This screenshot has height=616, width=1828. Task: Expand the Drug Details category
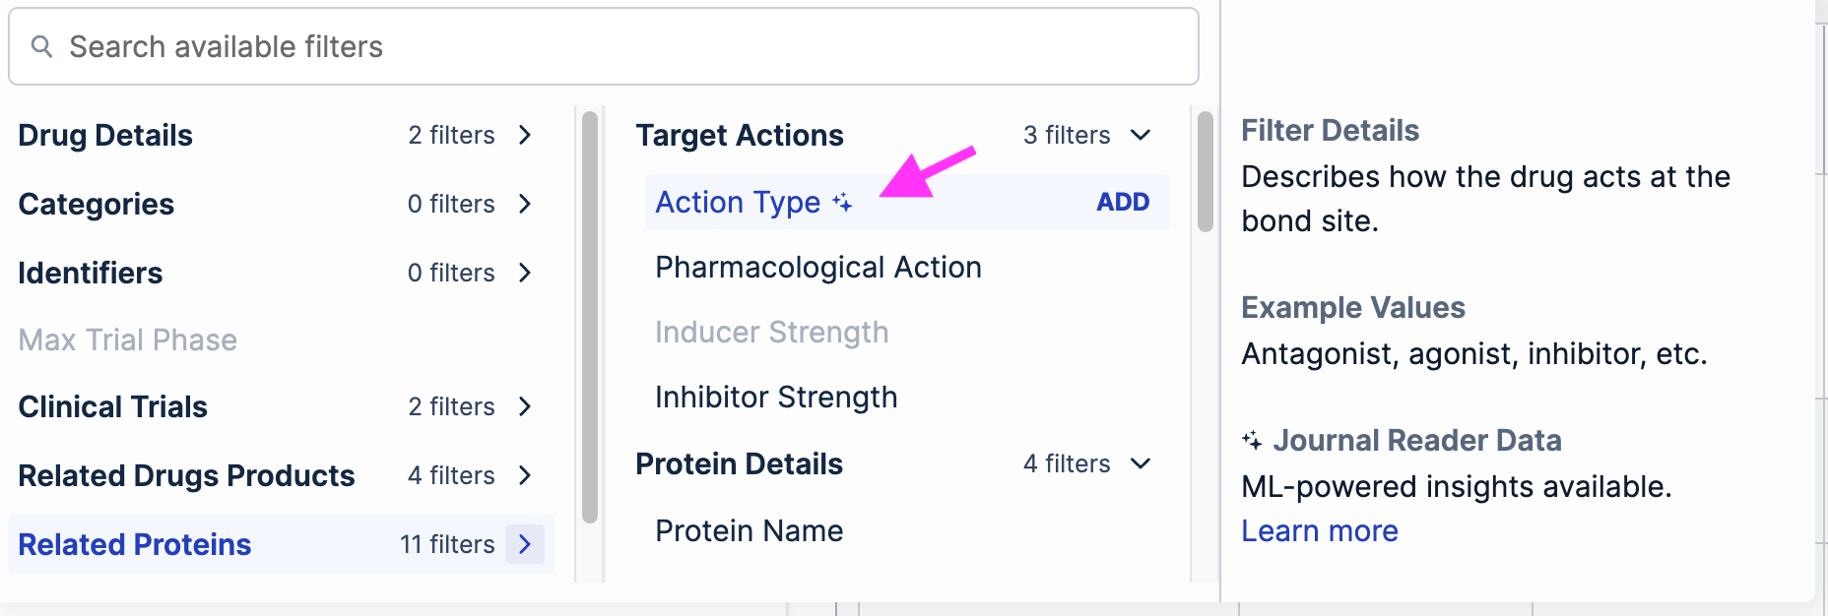(525, 135)
